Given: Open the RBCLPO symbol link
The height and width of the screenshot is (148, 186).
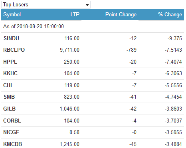Looking at the screenshot, I should click(x=14, y=50).
